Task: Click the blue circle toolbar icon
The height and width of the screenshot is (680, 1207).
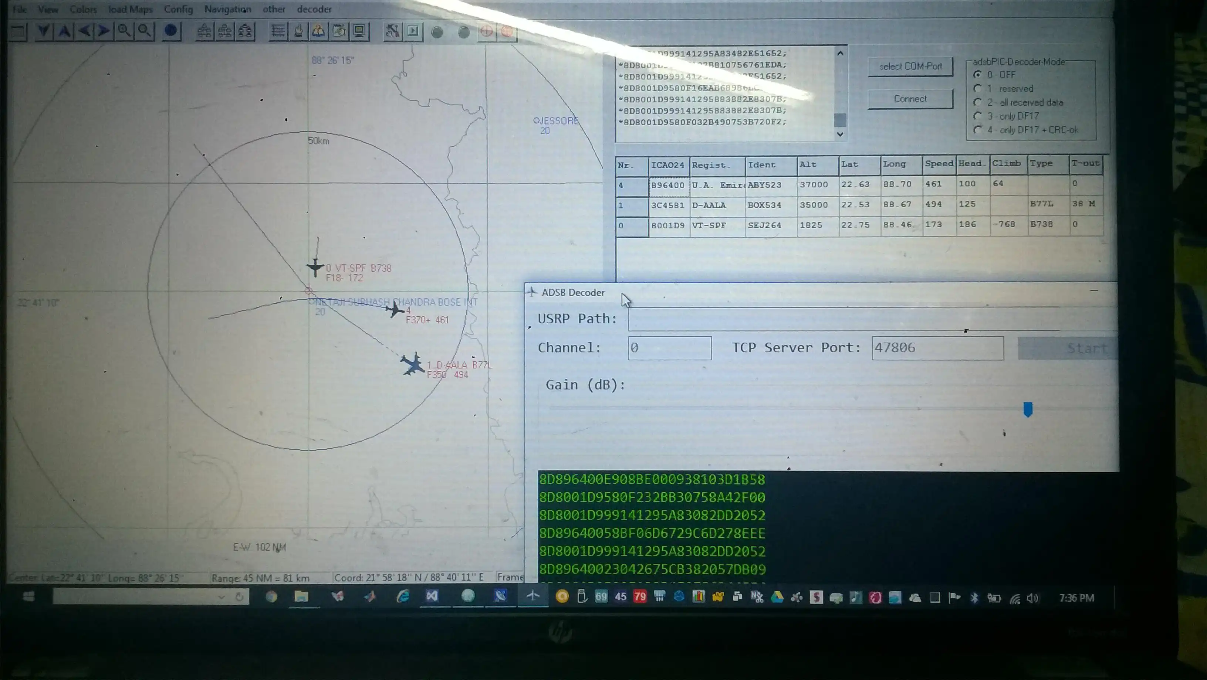Action: [x=170, y=31]
